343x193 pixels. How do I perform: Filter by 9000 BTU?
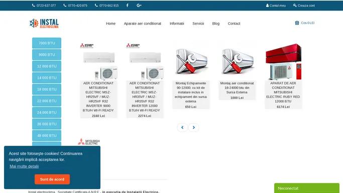(47, 55)
